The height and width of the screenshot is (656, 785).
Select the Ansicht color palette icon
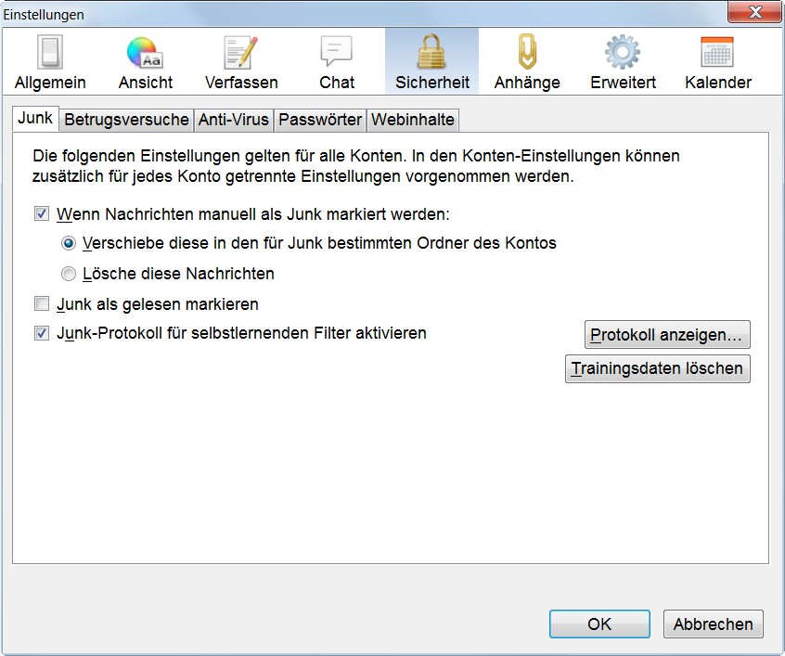(x=146, y=54)
